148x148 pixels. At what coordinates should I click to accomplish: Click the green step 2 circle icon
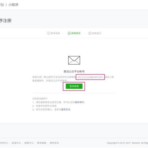point(69,33)
